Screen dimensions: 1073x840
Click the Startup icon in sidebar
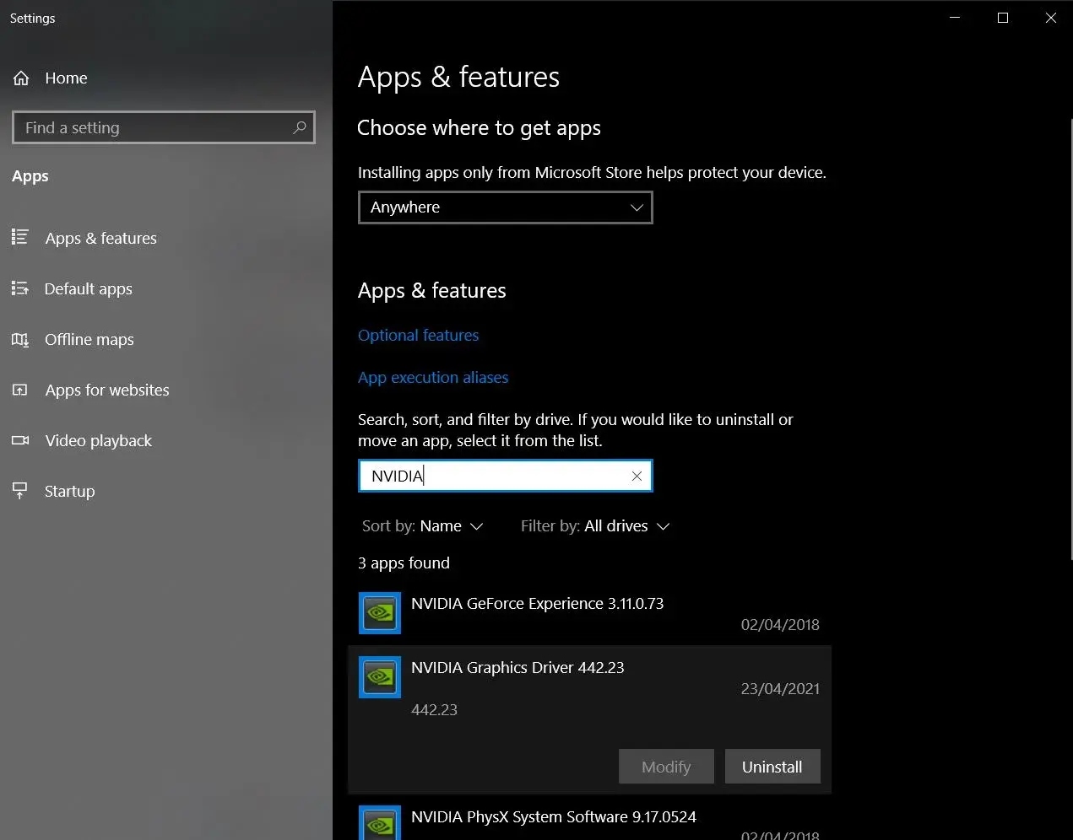20,491
